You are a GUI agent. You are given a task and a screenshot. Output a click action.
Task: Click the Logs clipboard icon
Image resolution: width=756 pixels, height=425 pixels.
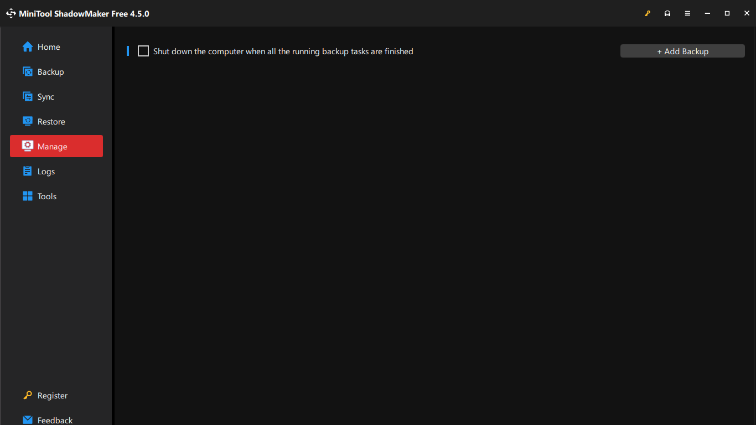tap(27, 172)
